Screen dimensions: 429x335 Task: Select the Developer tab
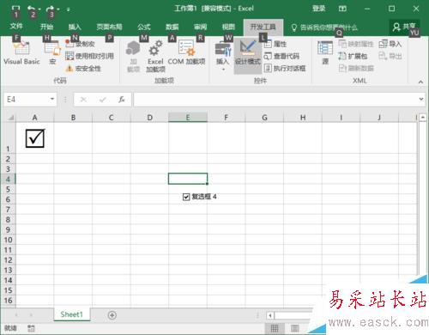tap(263, 27)
